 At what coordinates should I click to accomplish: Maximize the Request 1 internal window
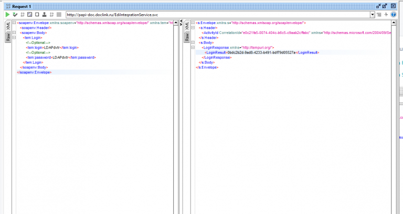coord(385,6)
